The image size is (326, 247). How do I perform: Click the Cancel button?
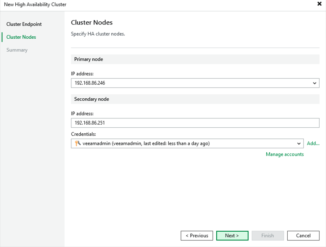tap(303, 236)
